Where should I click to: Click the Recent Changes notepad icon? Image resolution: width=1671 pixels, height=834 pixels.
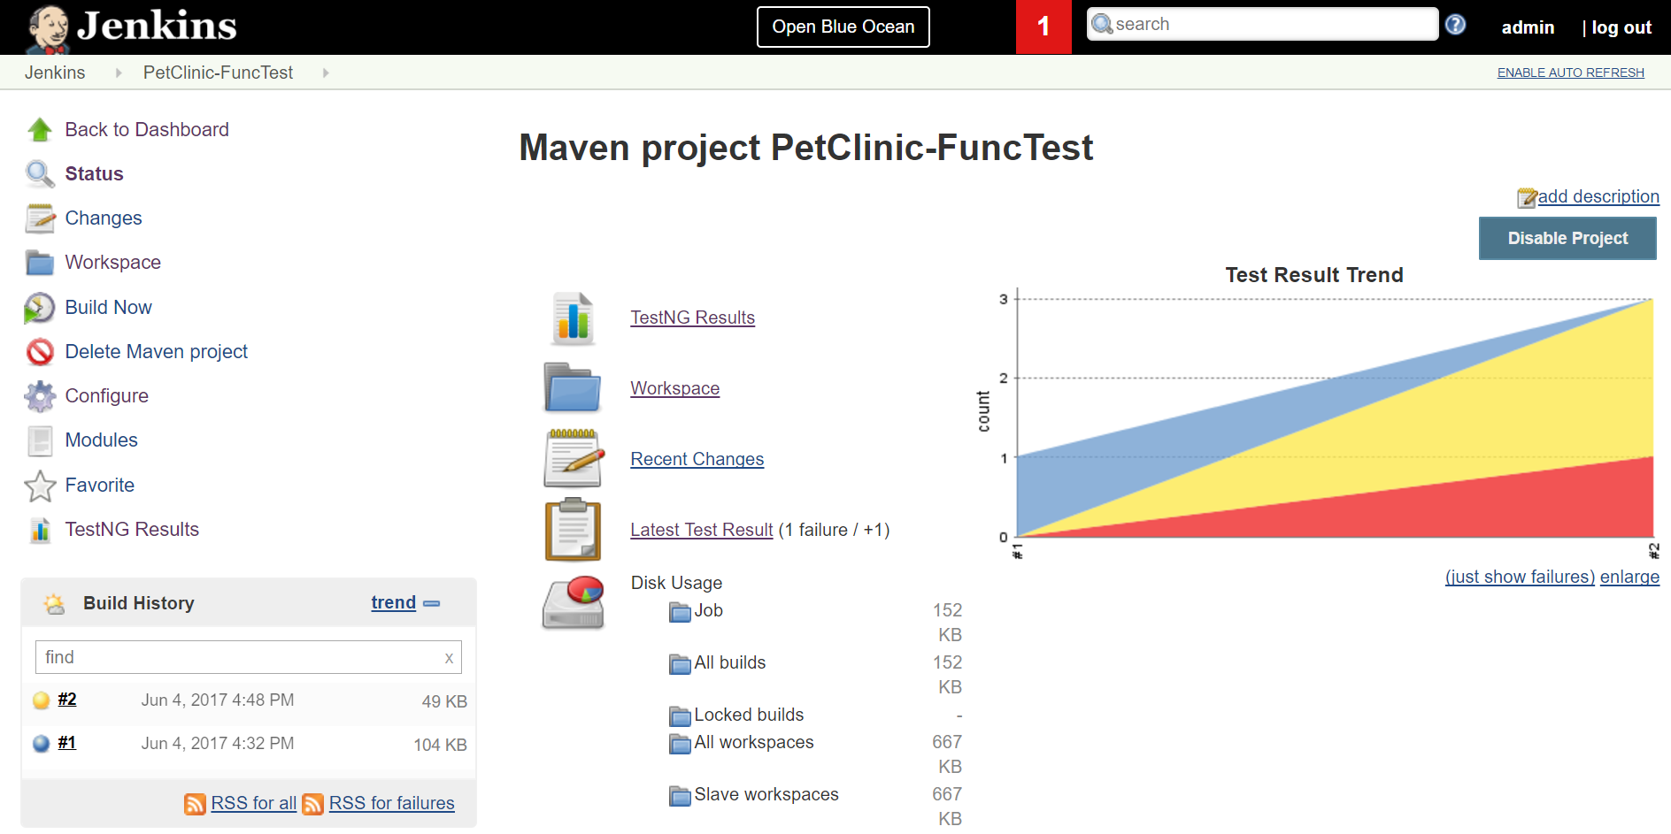574,458
